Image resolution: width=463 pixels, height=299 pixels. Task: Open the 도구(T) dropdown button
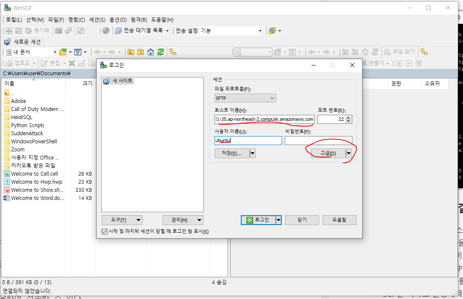coord(122,220)
